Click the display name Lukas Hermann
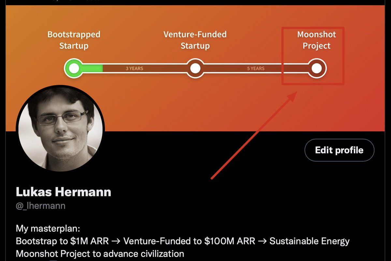The width and height of the screenshot is (391, 261). point(64,192)
